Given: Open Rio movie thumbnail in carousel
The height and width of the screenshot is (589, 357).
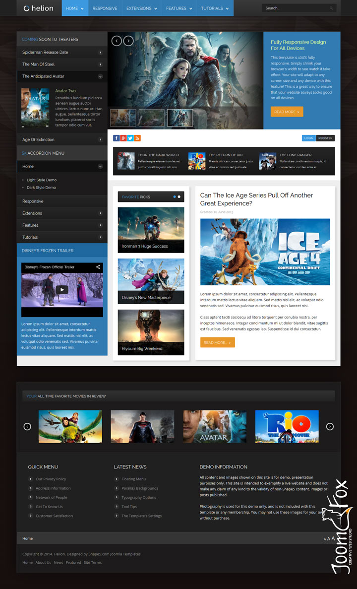Looking at the screenshot, I should tap(287, 426).
